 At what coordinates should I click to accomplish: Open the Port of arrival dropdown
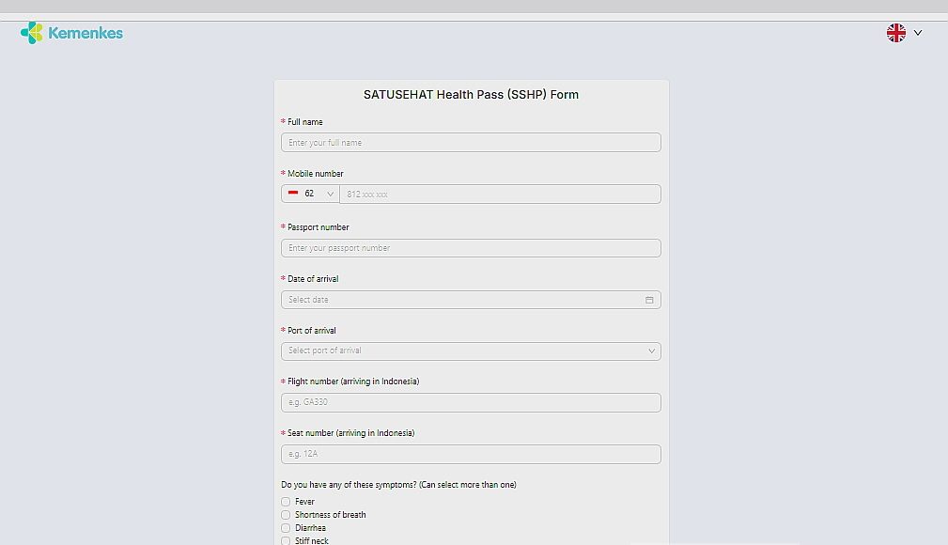tap(470, 350)
